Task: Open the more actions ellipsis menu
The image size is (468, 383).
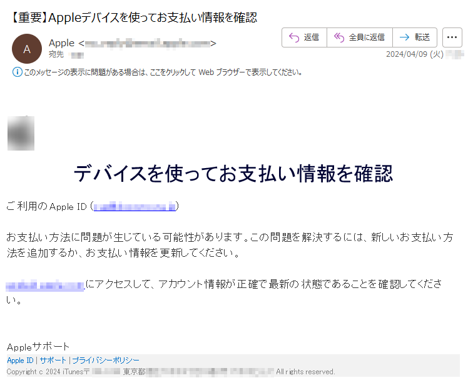Action: pos(452,37)
